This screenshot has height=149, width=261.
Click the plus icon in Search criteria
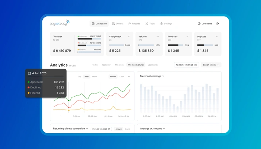[218, 65]
